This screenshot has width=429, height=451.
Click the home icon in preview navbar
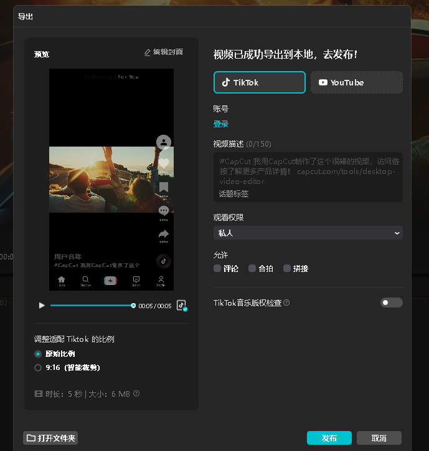[62, 279]
